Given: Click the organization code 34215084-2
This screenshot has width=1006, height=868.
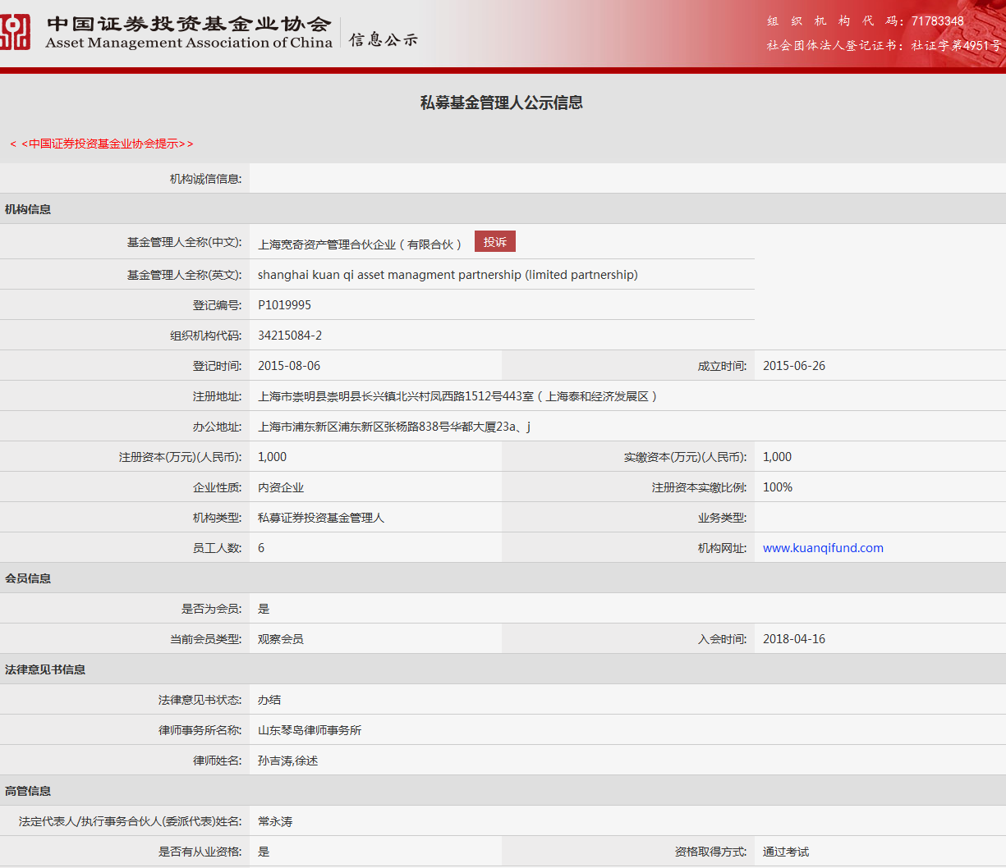Looking at the screenshot, I should [290, 336].
